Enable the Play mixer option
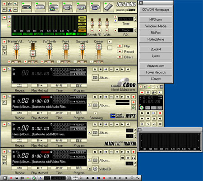203x181 pixels. pos(120,46)
